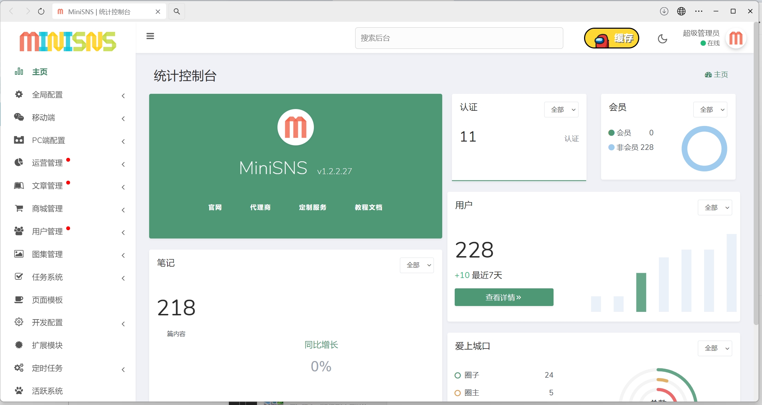Click the checkbox icon for 任务系统
The height and width of the screenshot is (405, 762).
(19, 277)
